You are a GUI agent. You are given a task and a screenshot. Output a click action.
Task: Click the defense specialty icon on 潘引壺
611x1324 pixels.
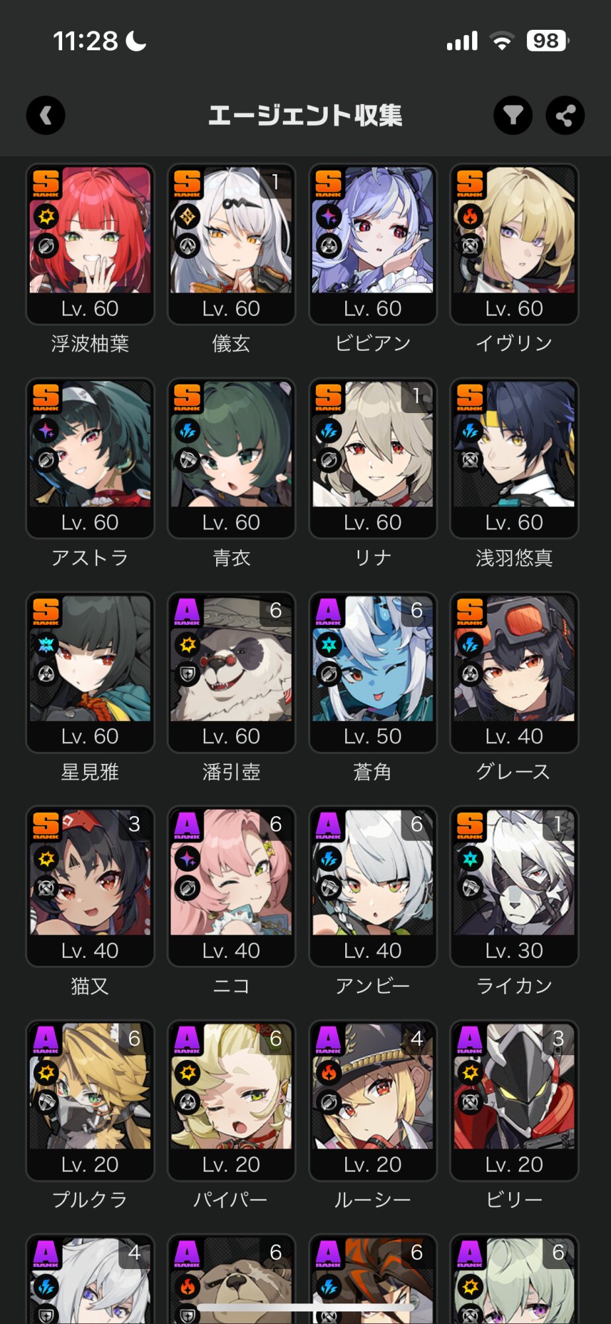[x=188, y=675]
